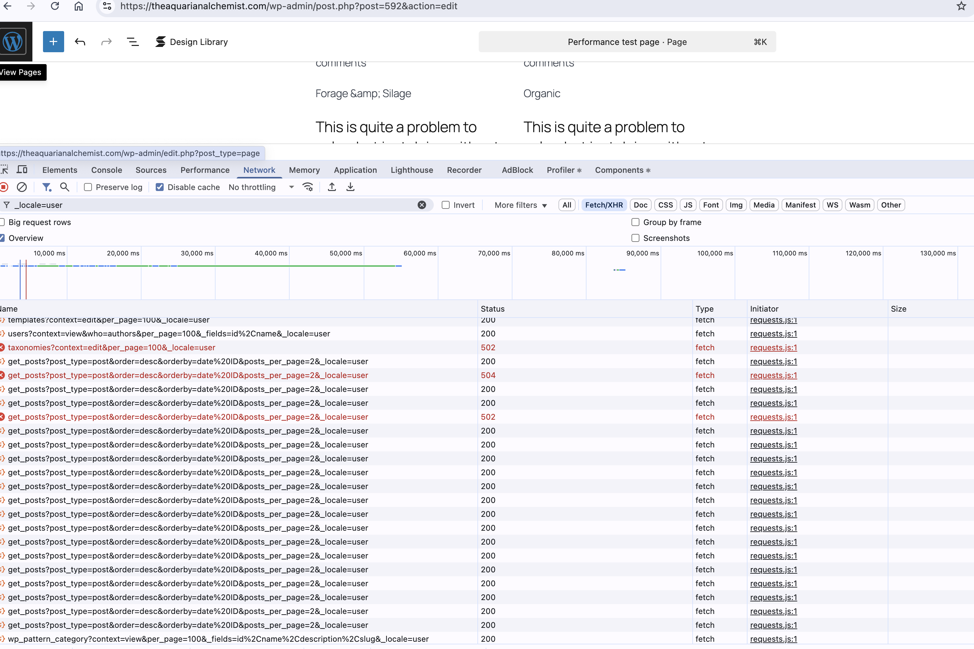
Task: Click the editor undo arrow
Action: coord(80,42)
